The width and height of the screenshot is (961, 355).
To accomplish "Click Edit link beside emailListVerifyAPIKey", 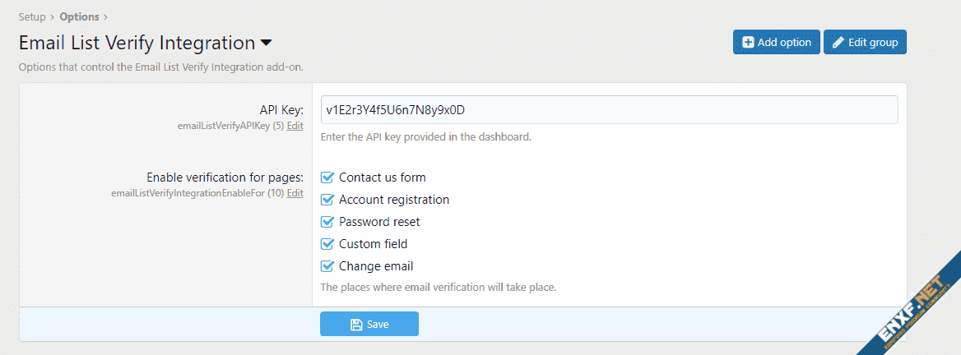I will pos(295,126).
